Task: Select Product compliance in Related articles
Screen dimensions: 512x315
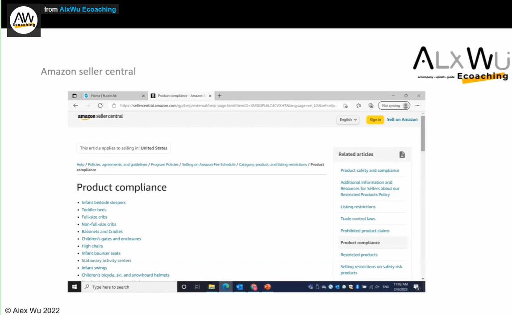Action: 360,243
